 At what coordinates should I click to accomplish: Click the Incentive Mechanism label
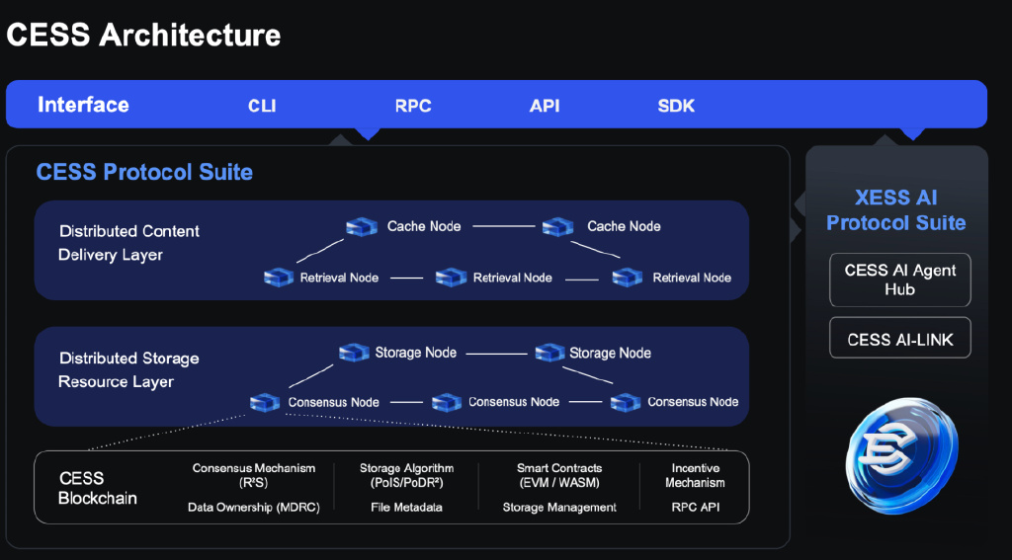[695, 475]
